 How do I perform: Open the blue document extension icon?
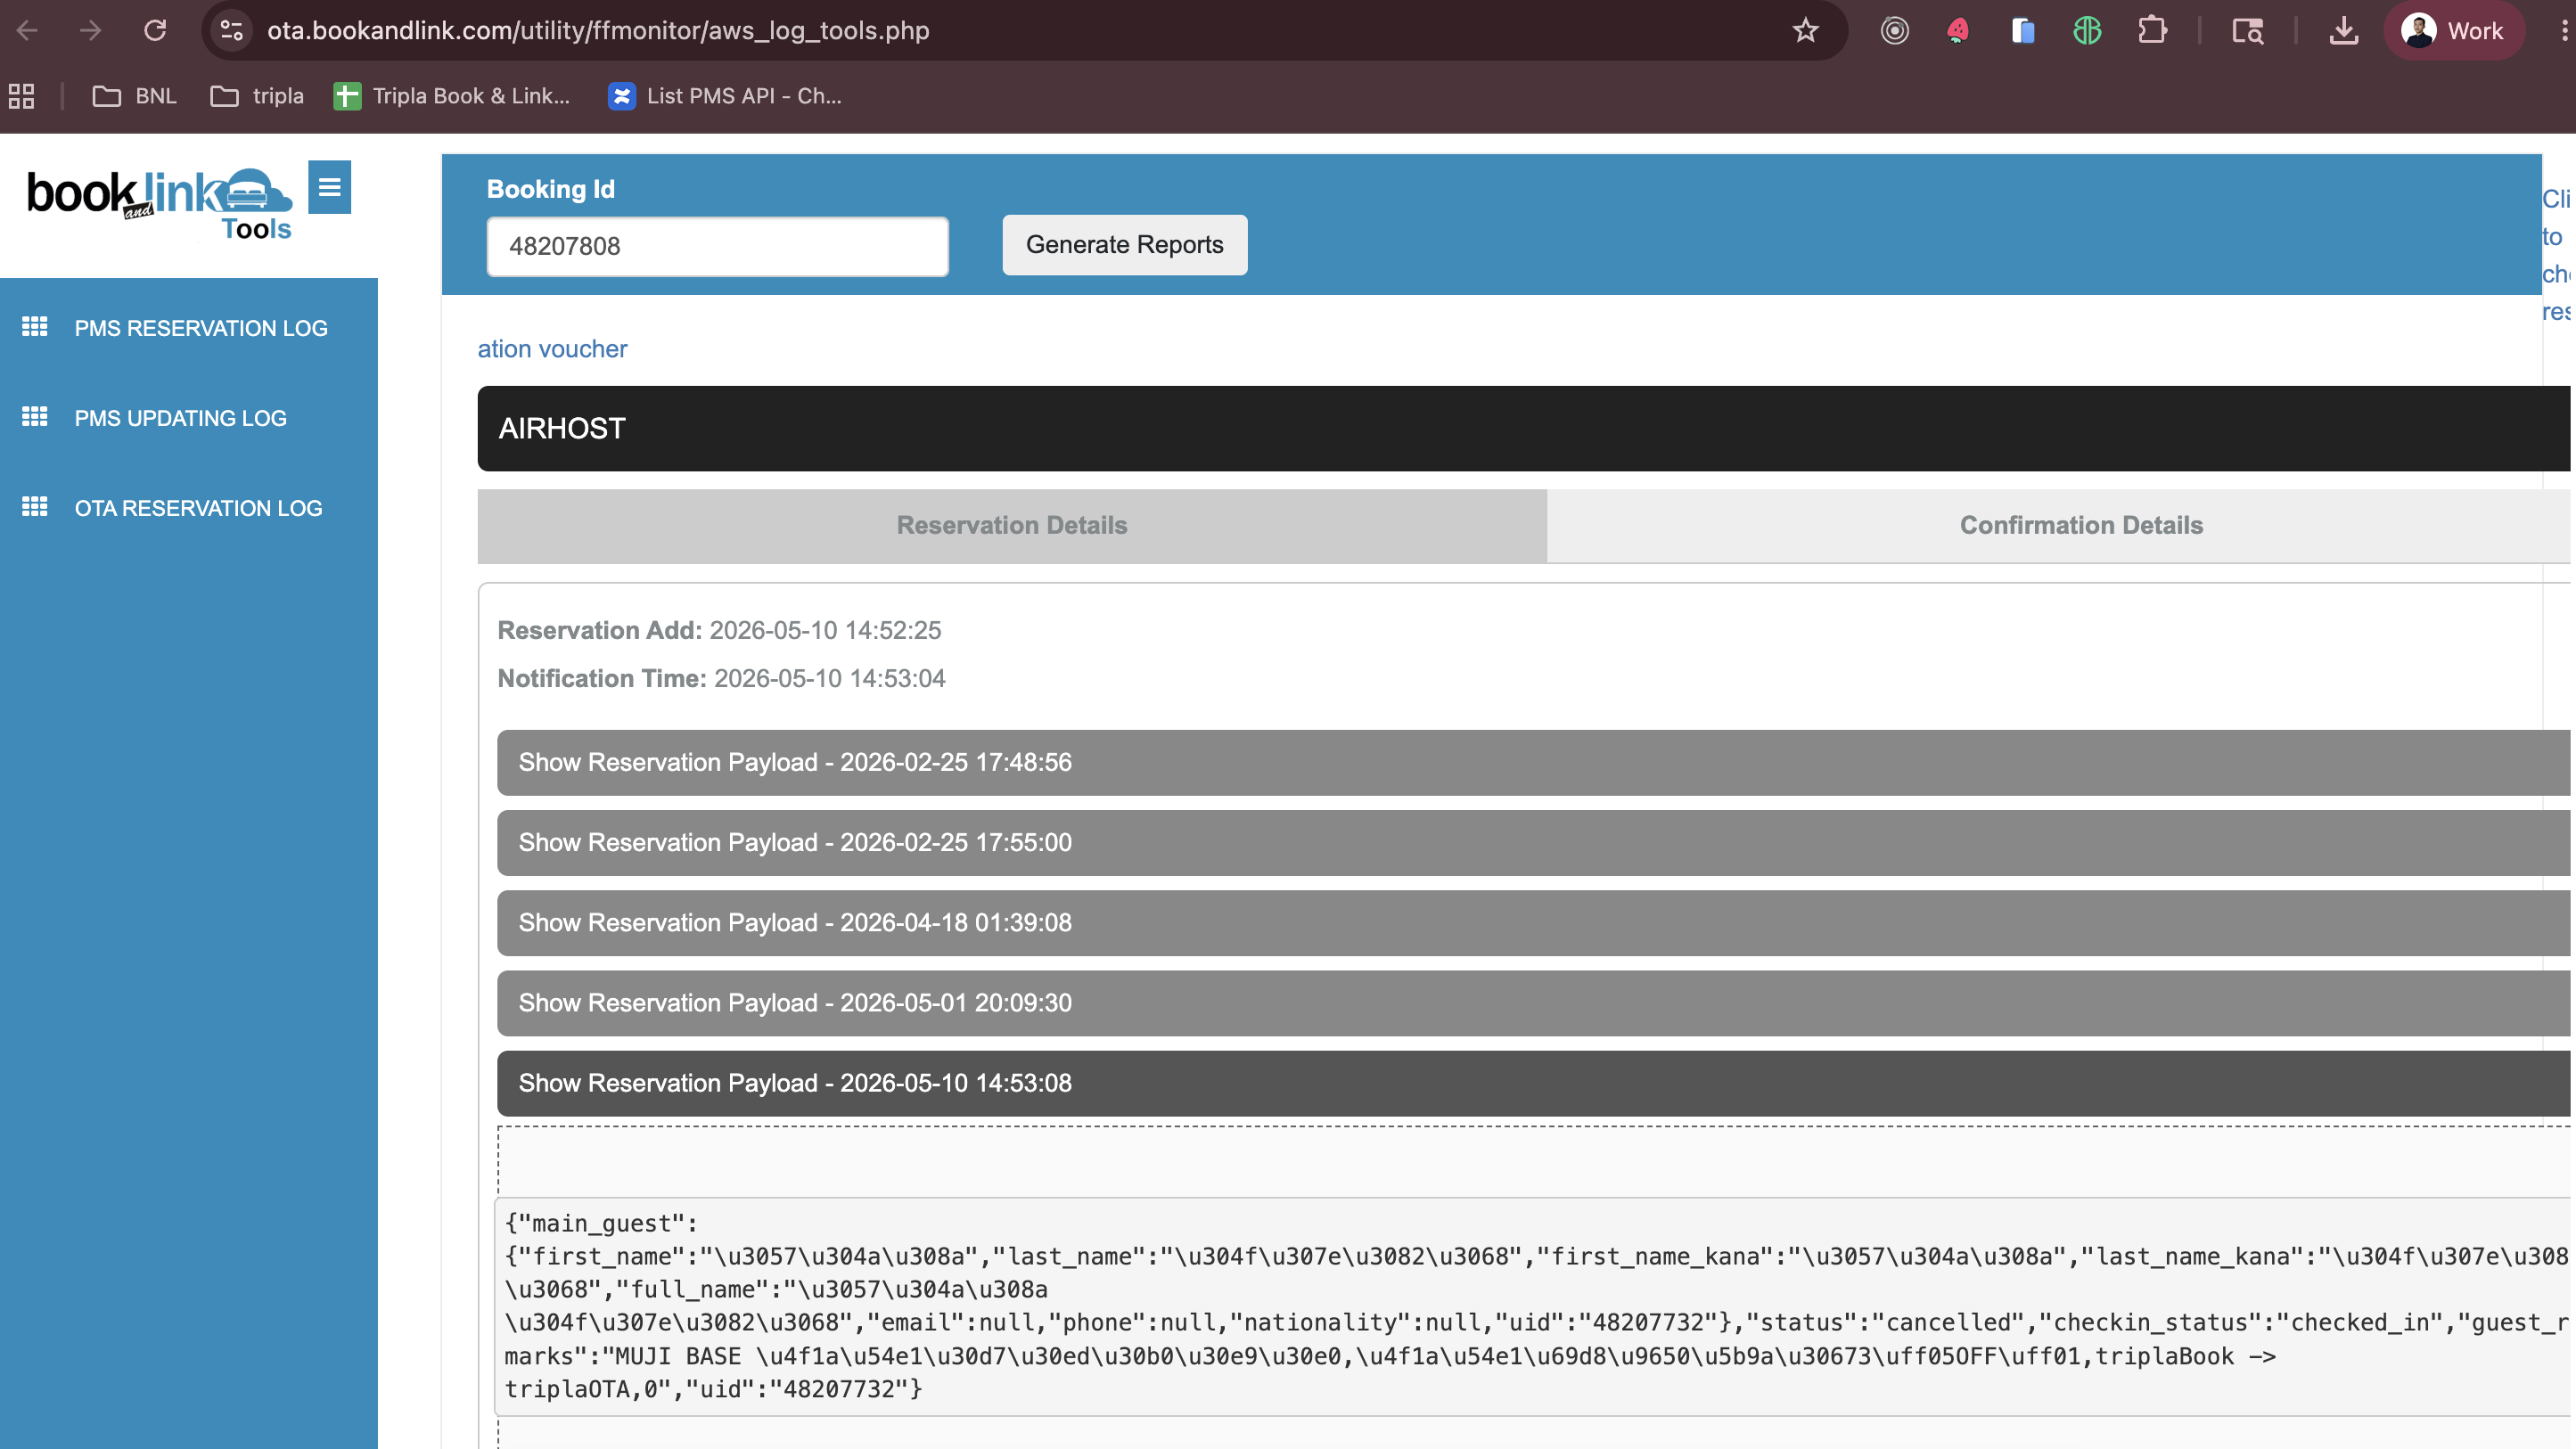pyautogui.click(x=2023, y=31)
